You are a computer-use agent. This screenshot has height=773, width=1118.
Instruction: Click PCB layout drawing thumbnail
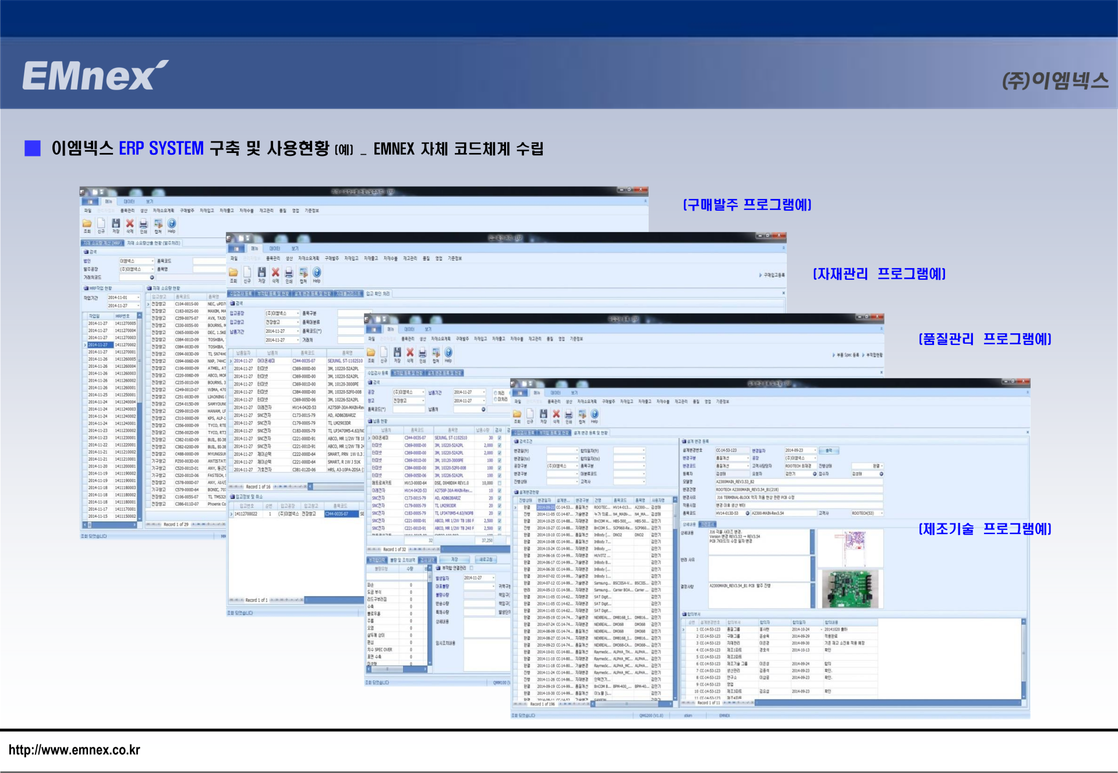pyautogui.click(x=850, y=548)
